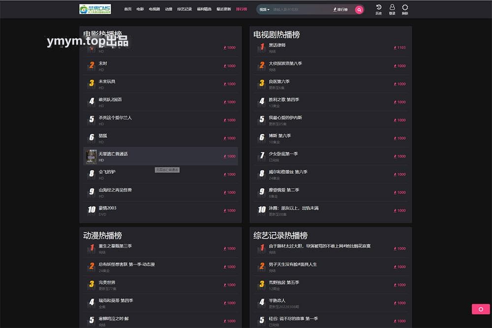Click the hot count icon on 猎狐 row
The height and width of the screenshot is (328, 492).
pos(225,138)
